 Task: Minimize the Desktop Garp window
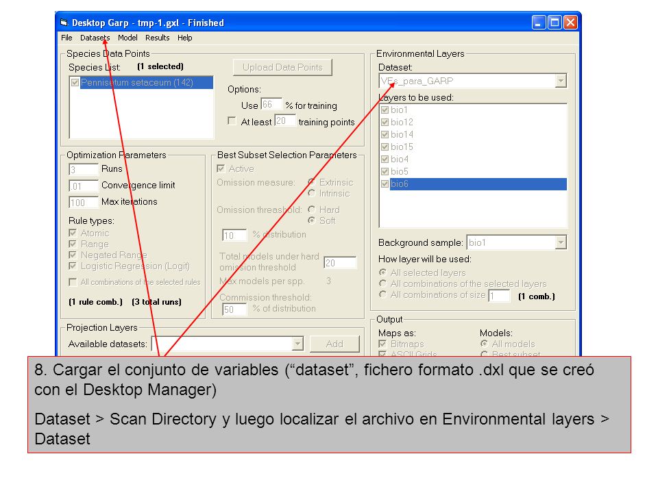(539, 22)
